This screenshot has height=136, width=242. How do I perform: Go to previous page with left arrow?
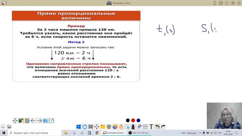click(x=33, y=121)
